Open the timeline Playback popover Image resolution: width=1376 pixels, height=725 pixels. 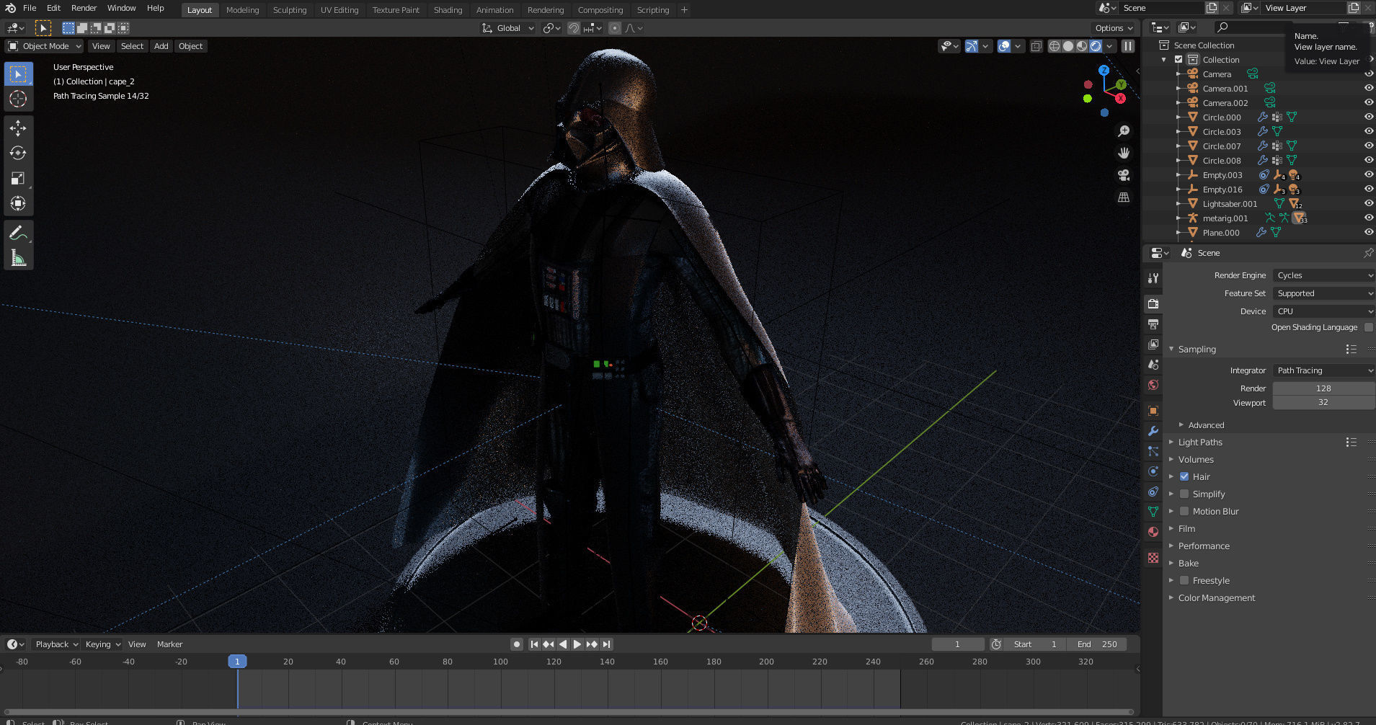pyautogui.click(x=57, y=644)
